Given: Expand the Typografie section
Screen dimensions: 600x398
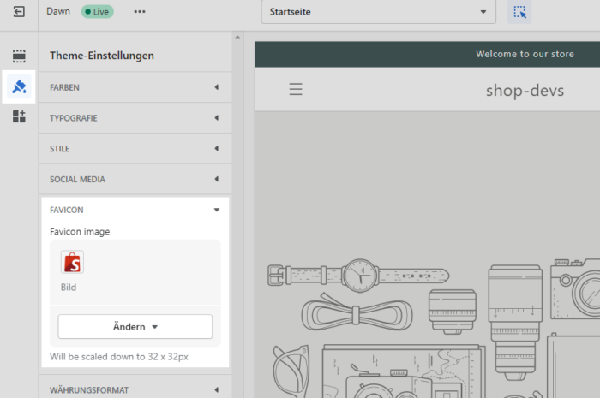Looking at the screenshot, I should [x=135, y=118].
